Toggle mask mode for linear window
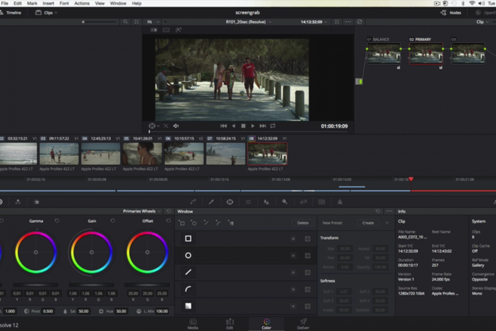Image resolution: width=496 pixels, height=331 pixels. point(307,239)
